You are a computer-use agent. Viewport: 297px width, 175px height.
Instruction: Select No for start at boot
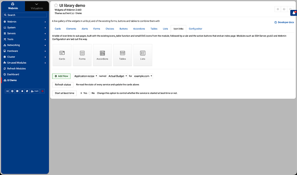90,93
